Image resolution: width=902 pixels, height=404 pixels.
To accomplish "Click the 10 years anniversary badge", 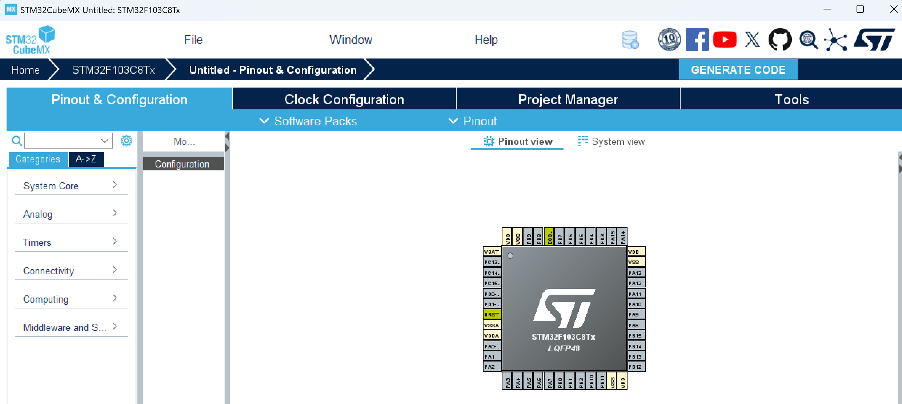I will click(x=669, y=40).
